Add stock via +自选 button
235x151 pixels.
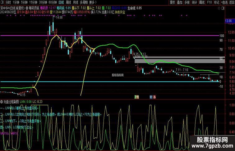224,2
